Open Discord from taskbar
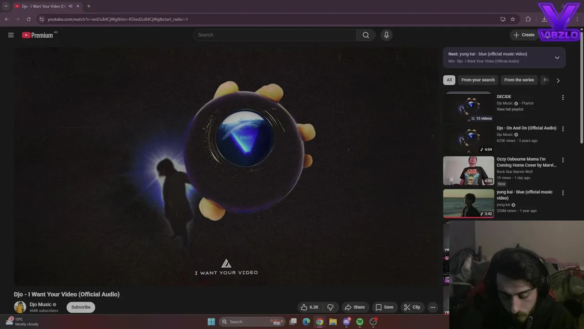584x329 pixels. [x=346, y=322]
